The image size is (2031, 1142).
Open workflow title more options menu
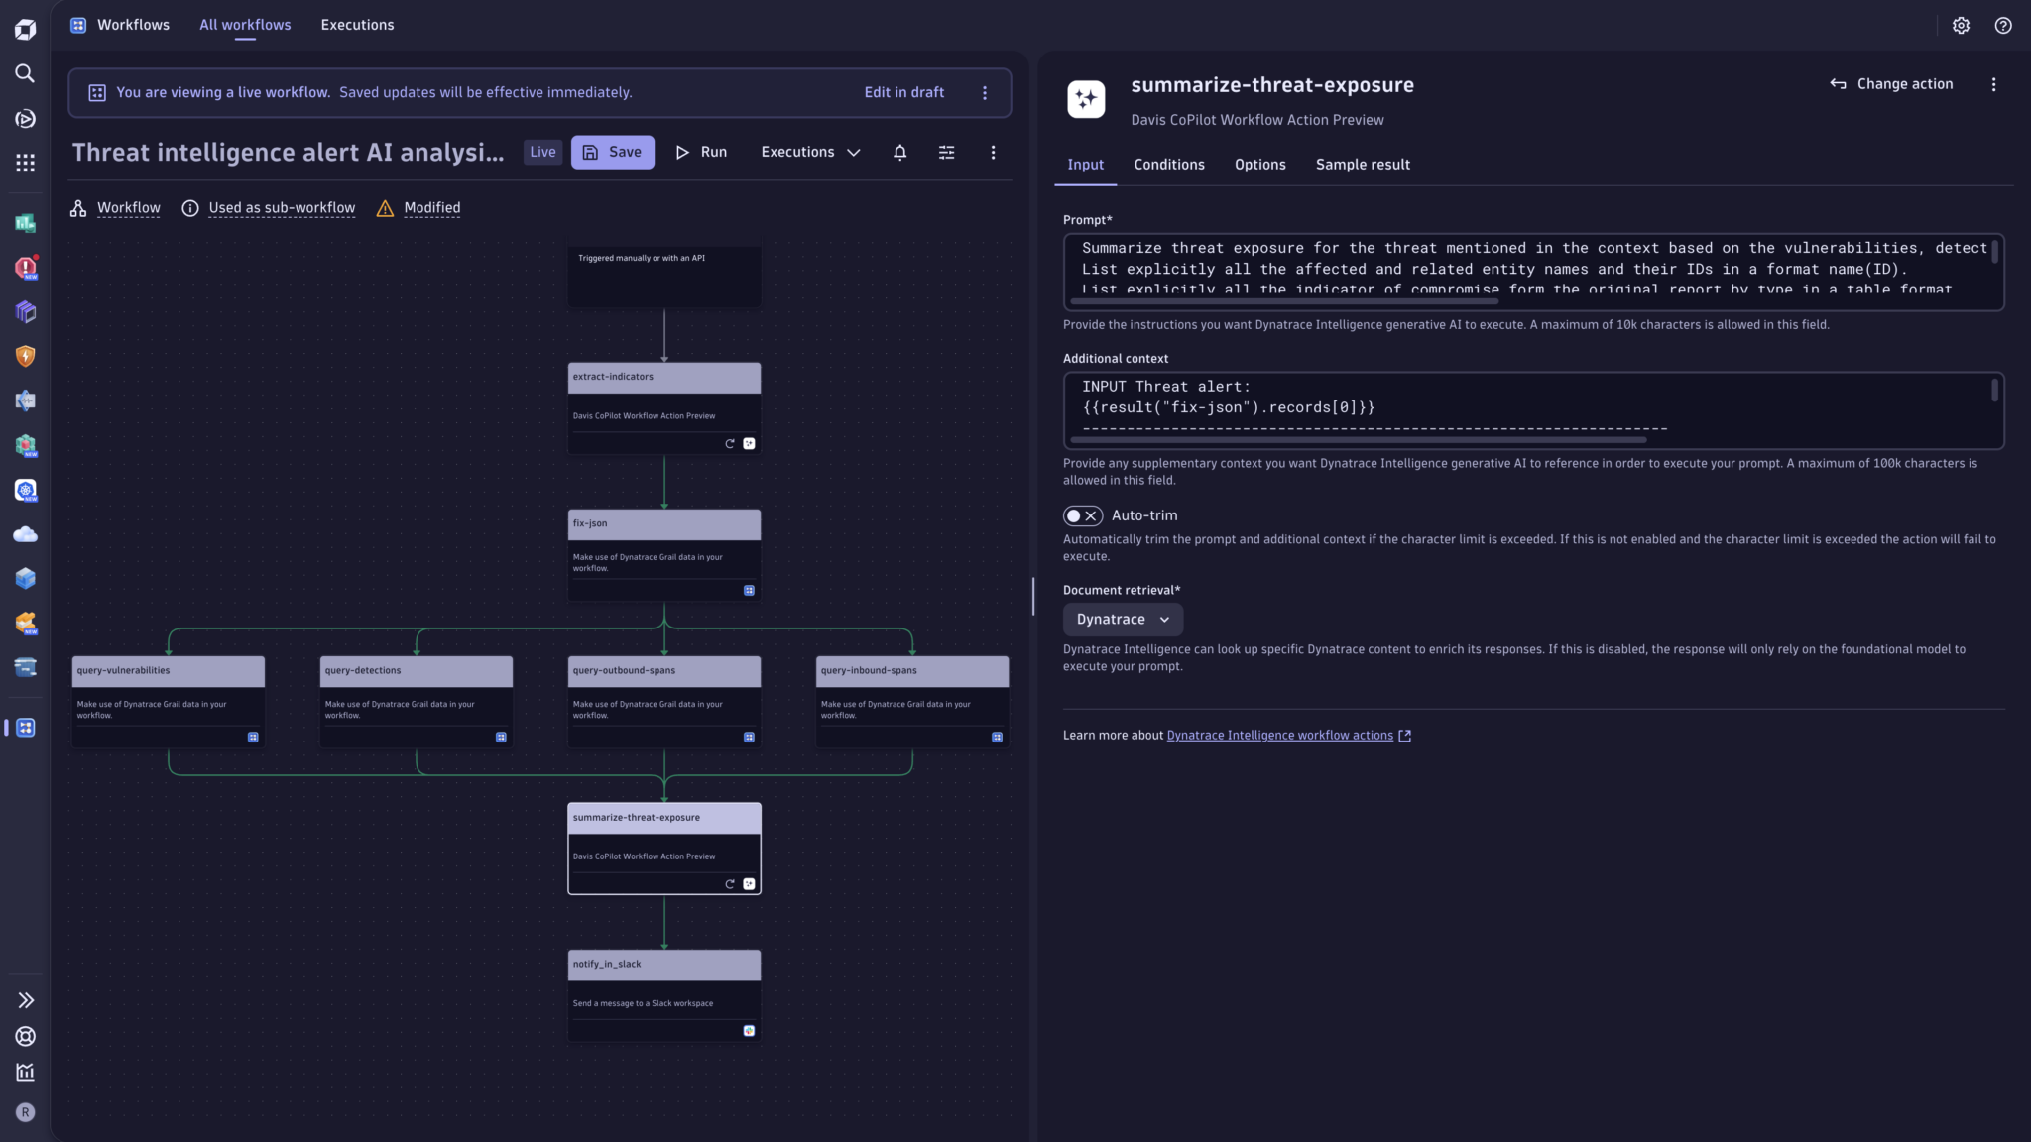coord(993,152)
